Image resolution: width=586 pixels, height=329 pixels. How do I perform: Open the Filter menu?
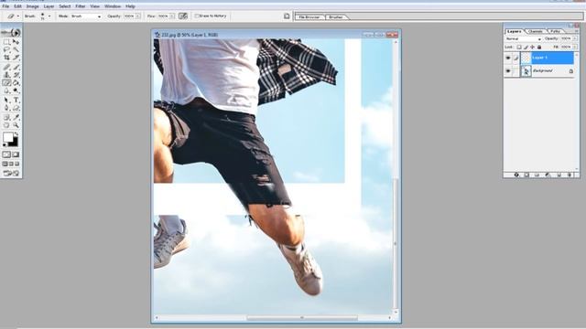pyautogui.click(x=81, y=6)
